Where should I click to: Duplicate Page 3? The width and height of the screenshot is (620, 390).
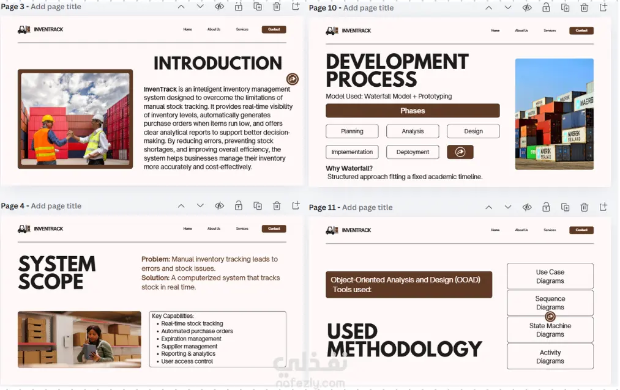point(258,7)
